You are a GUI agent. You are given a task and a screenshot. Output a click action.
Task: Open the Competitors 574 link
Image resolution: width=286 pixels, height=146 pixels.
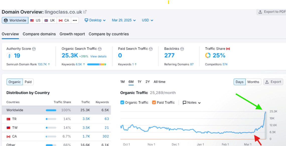pyautogui.click(x=225, y=64)
